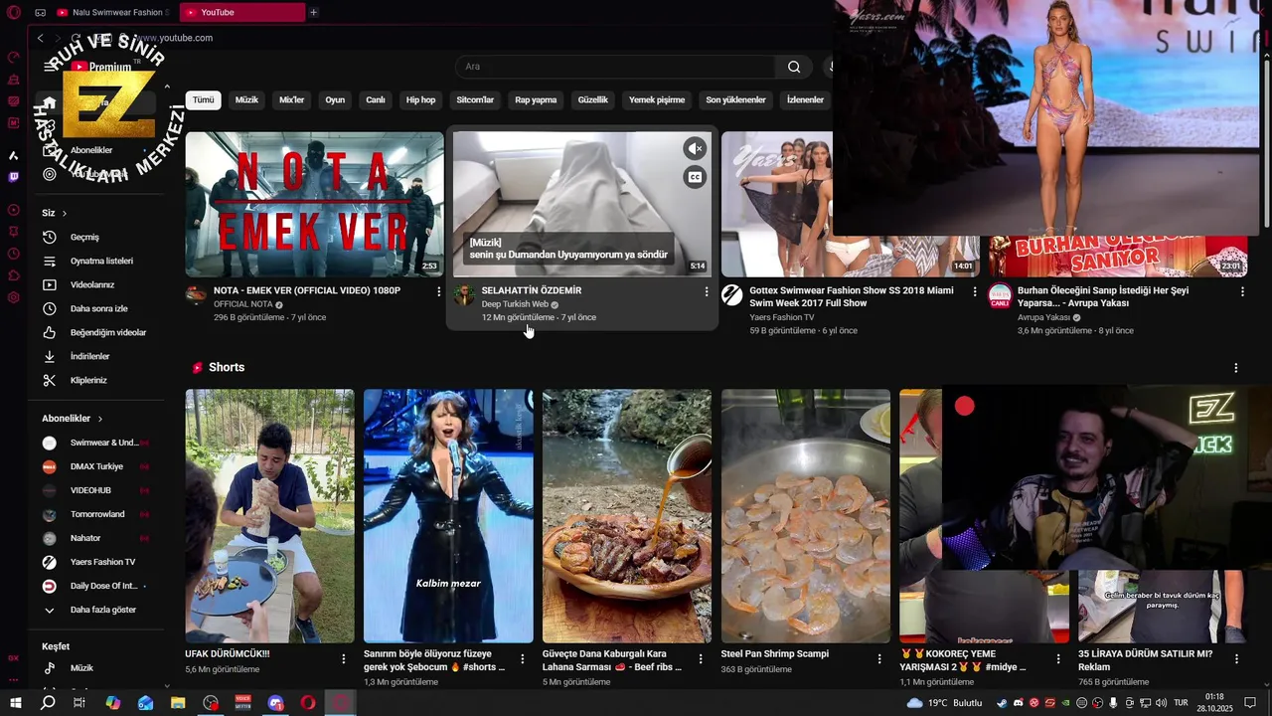Open the Steel Pan Shrimp Scampi short thumbnail
The width and height of the screenshot is (1272, 716).
806,516
